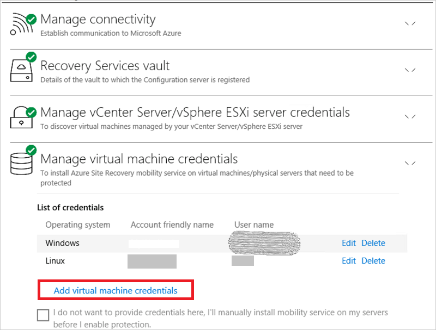The image size is (436, 330).
Task: Expand the Recovery Services vault chevron
Action: click(410, 70)
